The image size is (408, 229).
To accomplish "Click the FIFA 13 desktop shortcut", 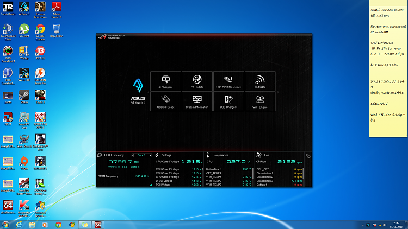I will (x=40, y=53).
